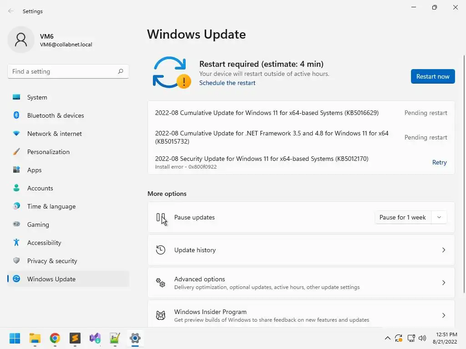
Task: Click the Gaming controller icon
Action: coord(16,224)
